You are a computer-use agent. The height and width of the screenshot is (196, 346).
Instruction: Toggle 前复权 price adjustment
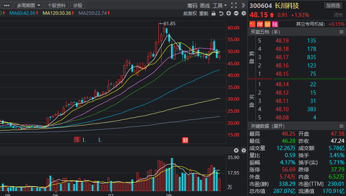[190, 13]
